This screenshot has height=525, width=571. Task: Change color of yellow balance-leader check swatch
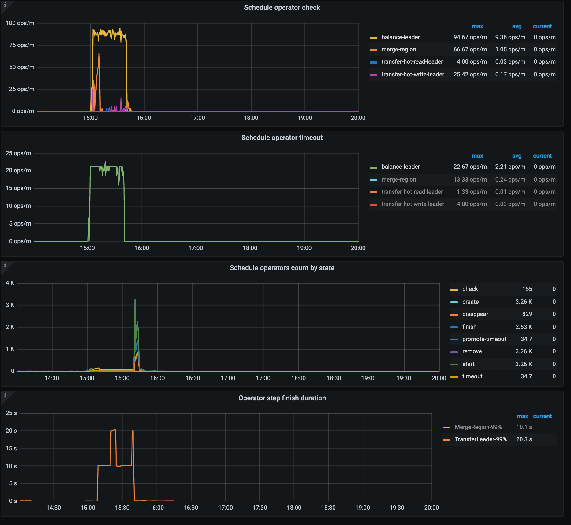coord(373,38)
